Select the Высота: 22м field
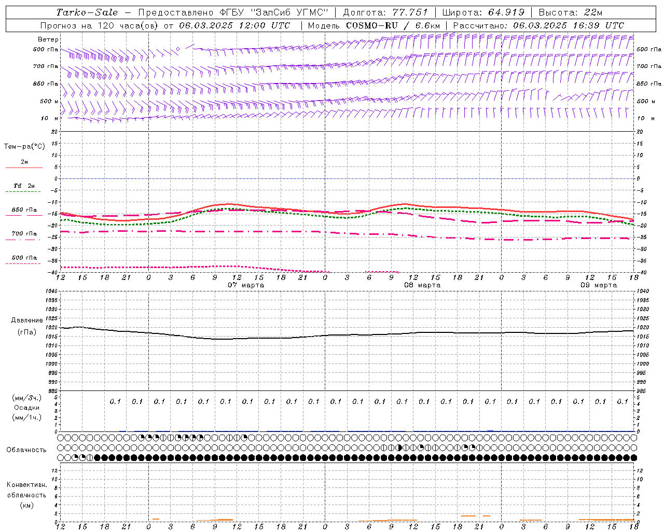Screen dimensions: 664x531 pyautogui.click(x=571, y=12)
